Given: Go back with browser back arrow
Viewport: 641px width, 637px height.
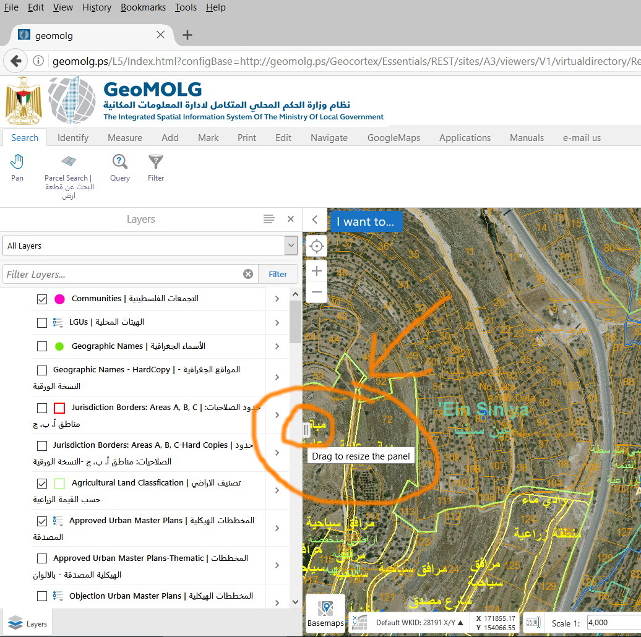Looking at the screenshot, I should tap(15, 61).
